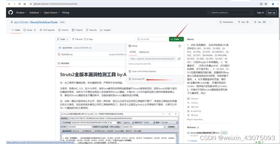This screenshot has height=144, width=280.
Task: Open main branch selector dropdown
Action: tap(63, 39)
